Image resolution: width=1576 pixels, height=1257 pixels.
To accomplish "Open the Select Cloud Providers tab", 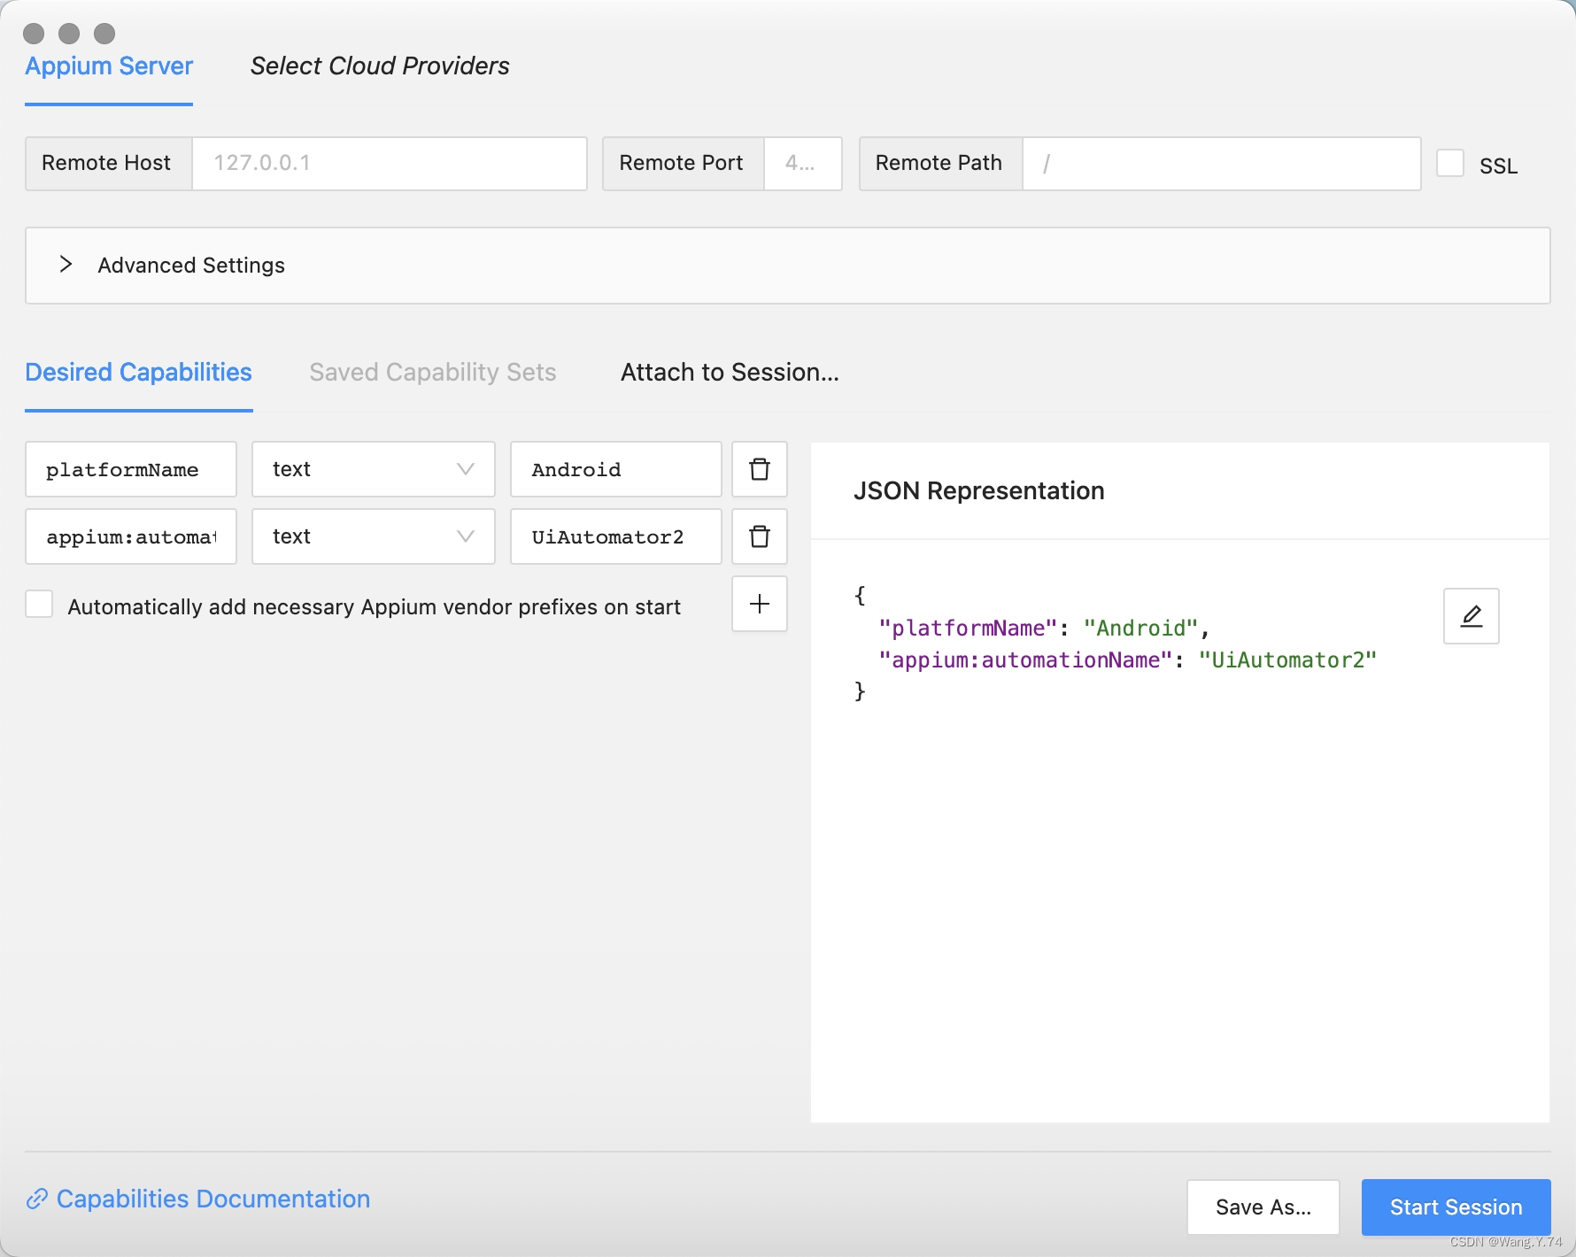I will point(380,66).
